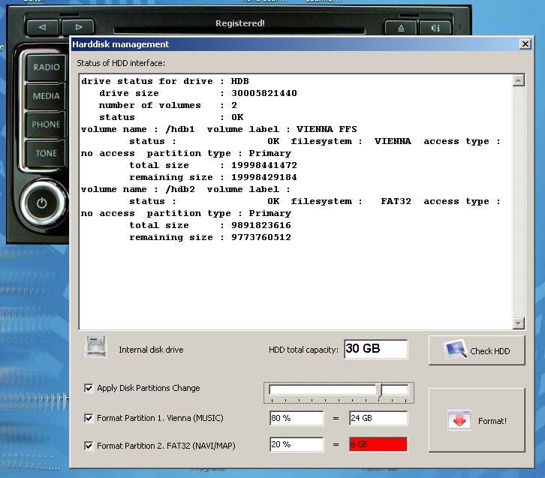Screen dimensions: 545x478
Task: Close the Harddisk management dialog
Action: pos(525,44)
